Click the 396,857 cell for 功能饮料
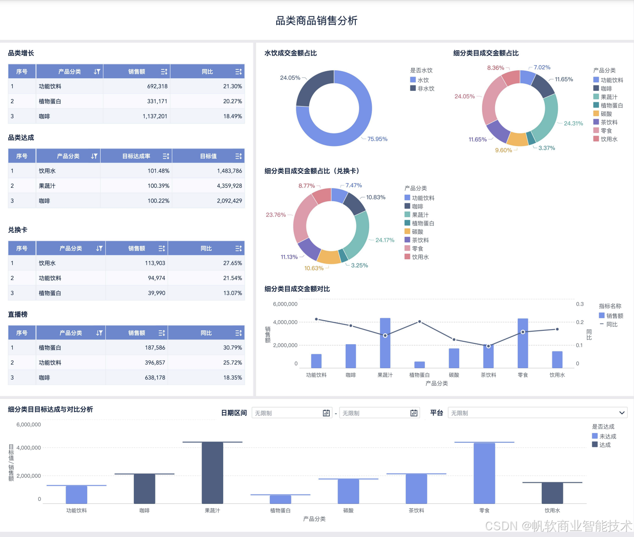 click(136, 362)
